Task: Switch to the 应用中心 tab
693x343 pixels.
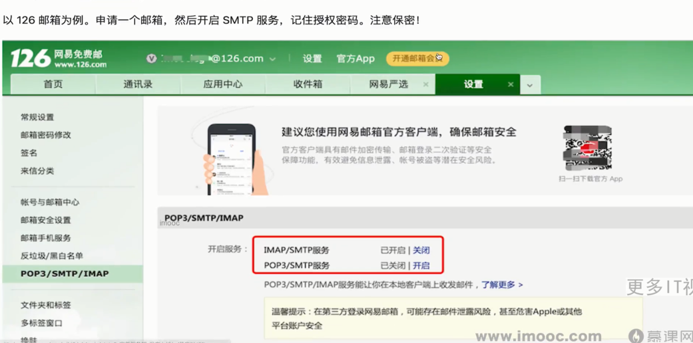Action: point(223,84)
